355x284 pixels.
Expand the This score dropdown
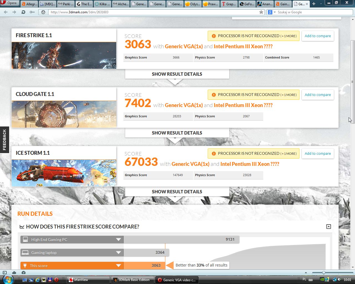point(118,266)
